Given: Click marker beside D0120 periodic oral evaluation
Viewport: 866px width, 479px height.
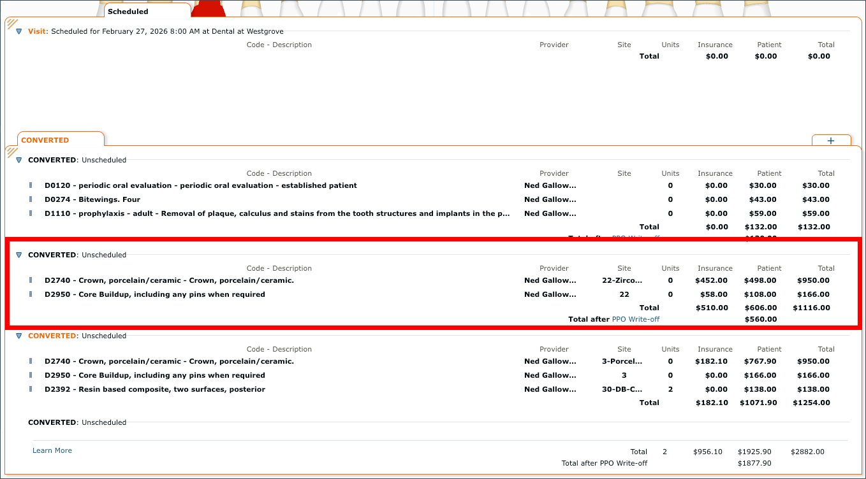Looking at the screenshot, I should pyautogui.click(x=30, y=185).
